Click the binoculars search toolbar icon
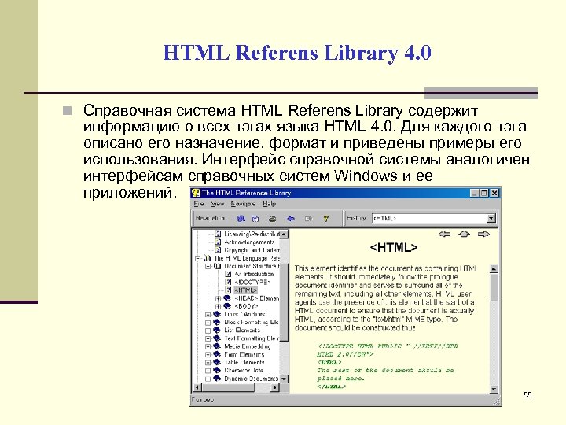Image resolution: width=566 pixels, height=425 pixels. (241, 218)
